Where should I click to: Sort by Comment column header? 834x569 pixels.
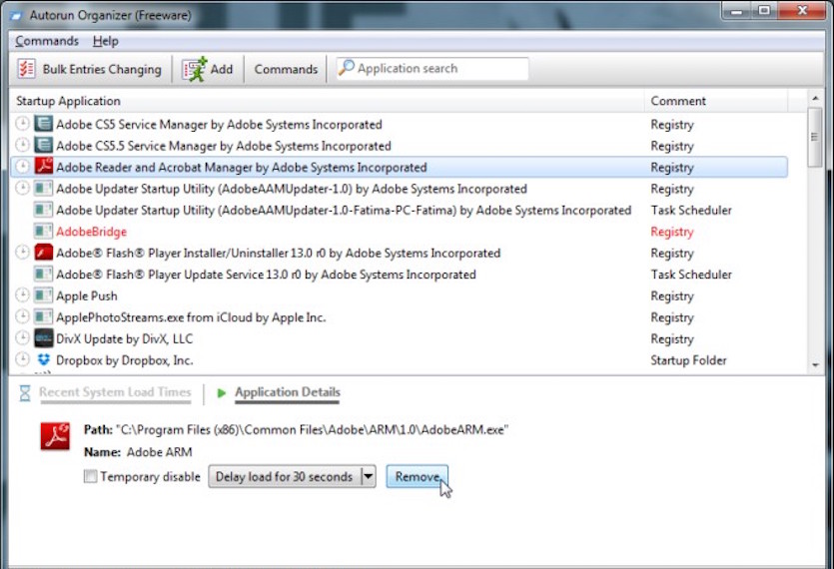tap(716, 101)
